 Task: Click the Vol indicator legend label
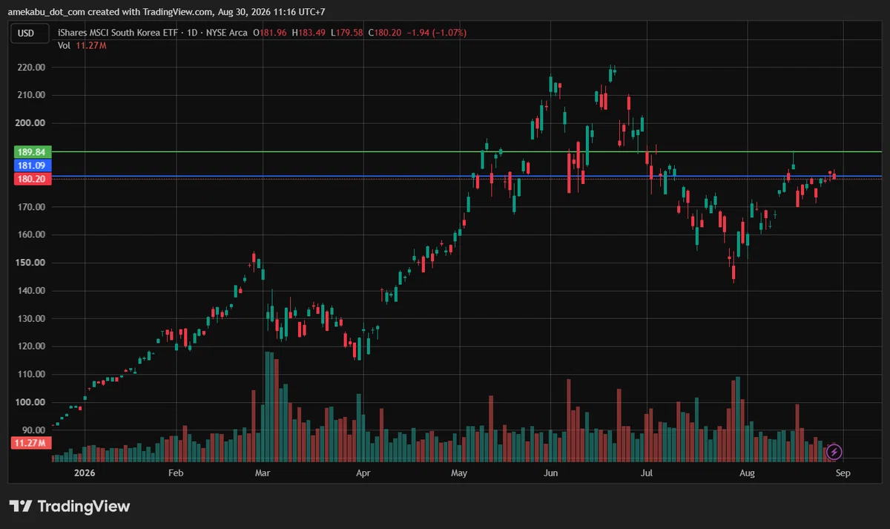click(64, 45)
